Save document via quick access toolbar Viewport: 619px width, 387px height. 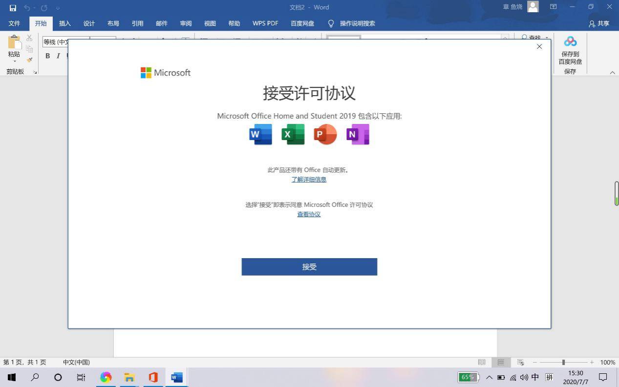tap(13, 8)
